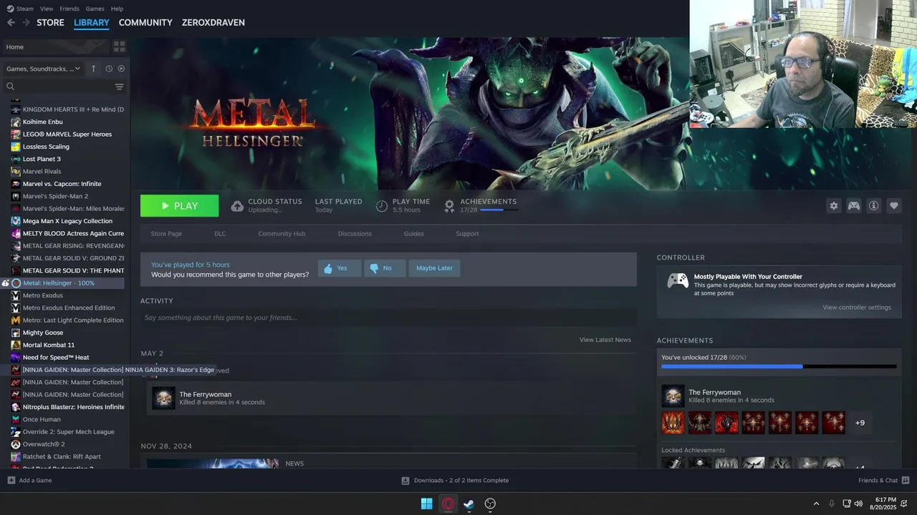Open the Friends & Chat icon
This screenshot has width=917, height=515.
point(906,480)
